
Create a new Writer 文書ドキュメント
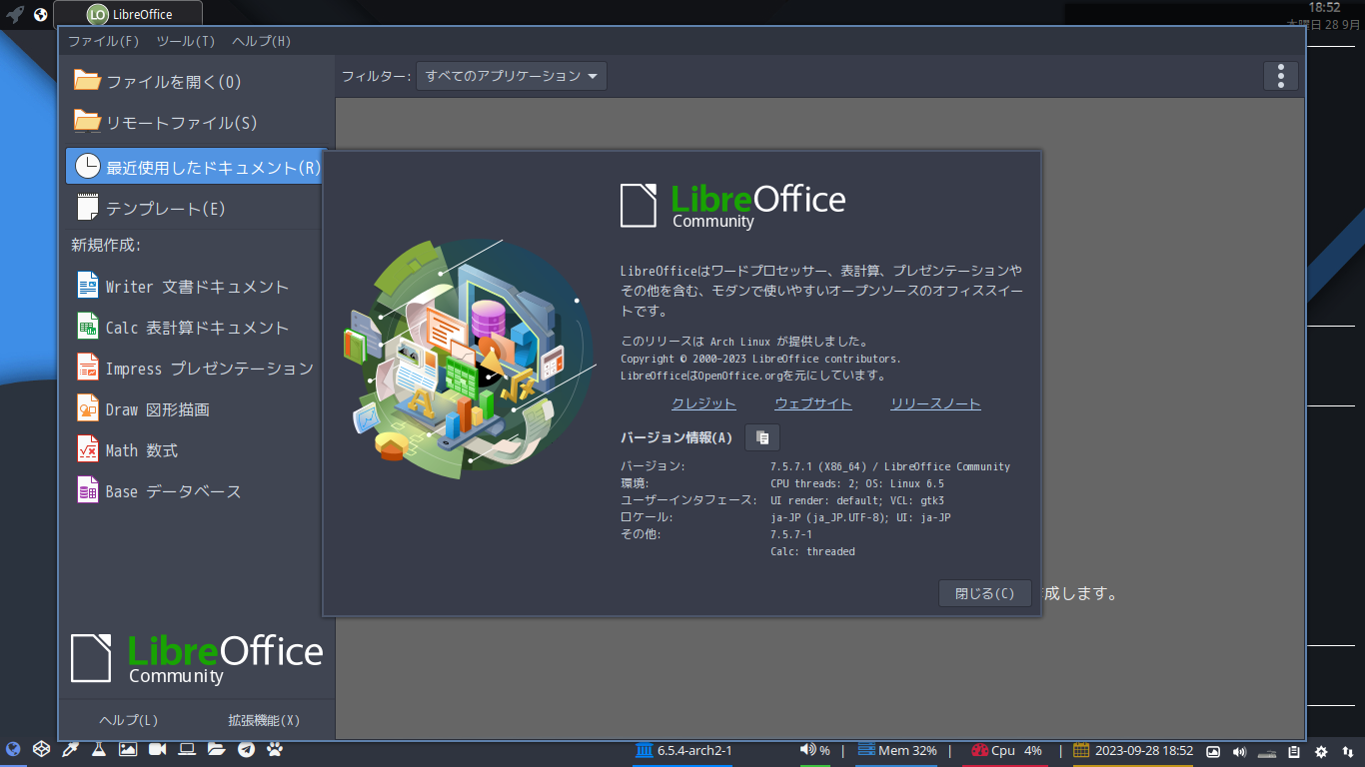pos(195,287)
